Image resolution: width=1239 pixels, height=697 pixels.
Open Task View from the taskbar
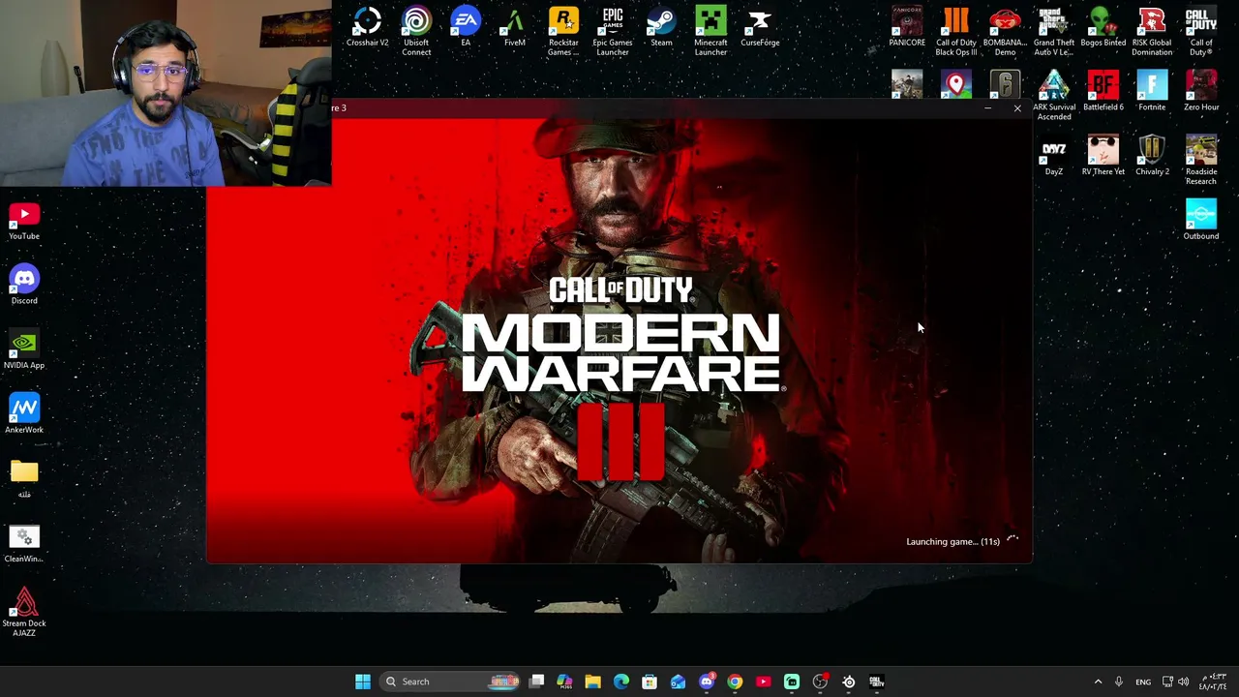point(537,682)
